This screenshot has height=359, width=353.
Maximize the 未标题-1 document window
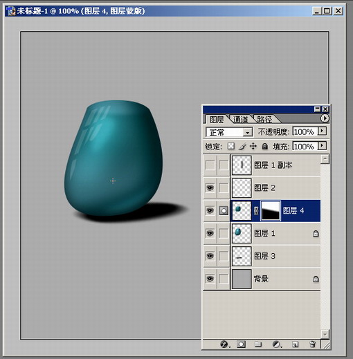click(327, 11)
